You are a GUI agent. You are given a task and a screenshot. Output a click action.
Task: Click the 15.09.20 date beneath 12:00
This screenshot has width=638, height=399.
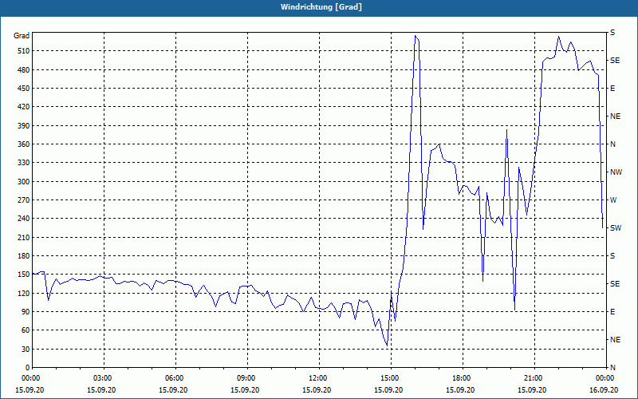tap(317, 389)
